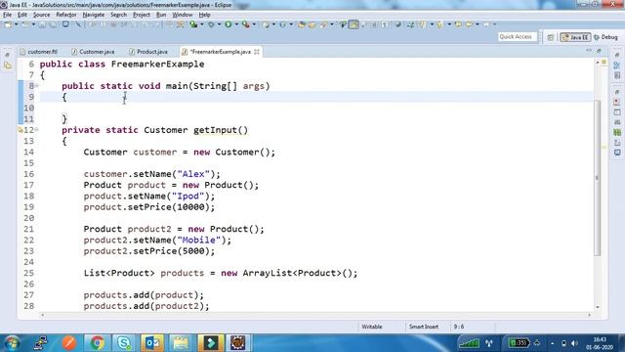Click the horizontal scrollbar right arrow
This screenshot has height=352, width=625.
tap(590, 315)
